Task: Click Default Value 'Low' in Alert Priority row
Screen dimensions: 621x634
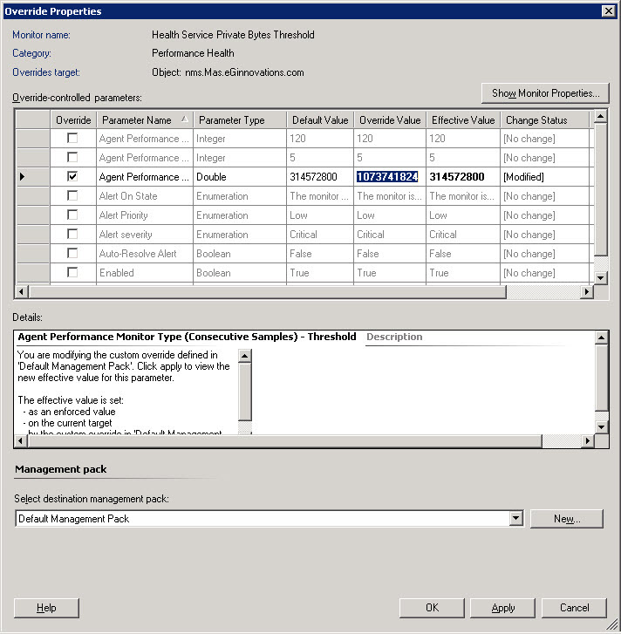Action: [x=320, y=215]
